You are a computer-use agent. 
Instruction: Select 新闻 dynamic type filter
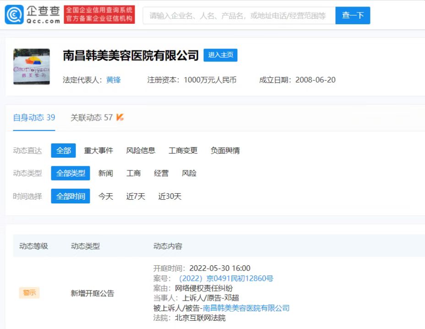click(105, 173)
